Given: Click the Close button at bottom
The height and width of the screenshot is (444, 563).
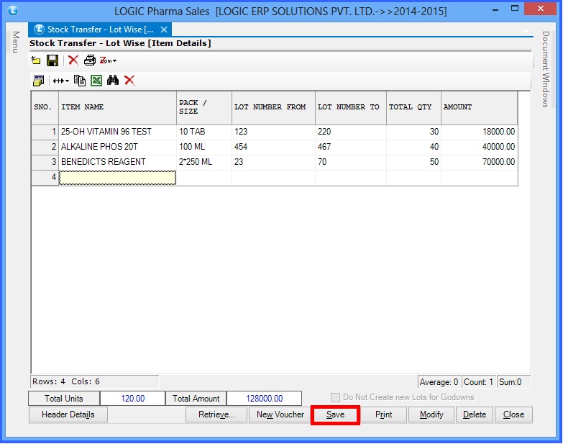Looking at the screenshot, I should 513,414.
